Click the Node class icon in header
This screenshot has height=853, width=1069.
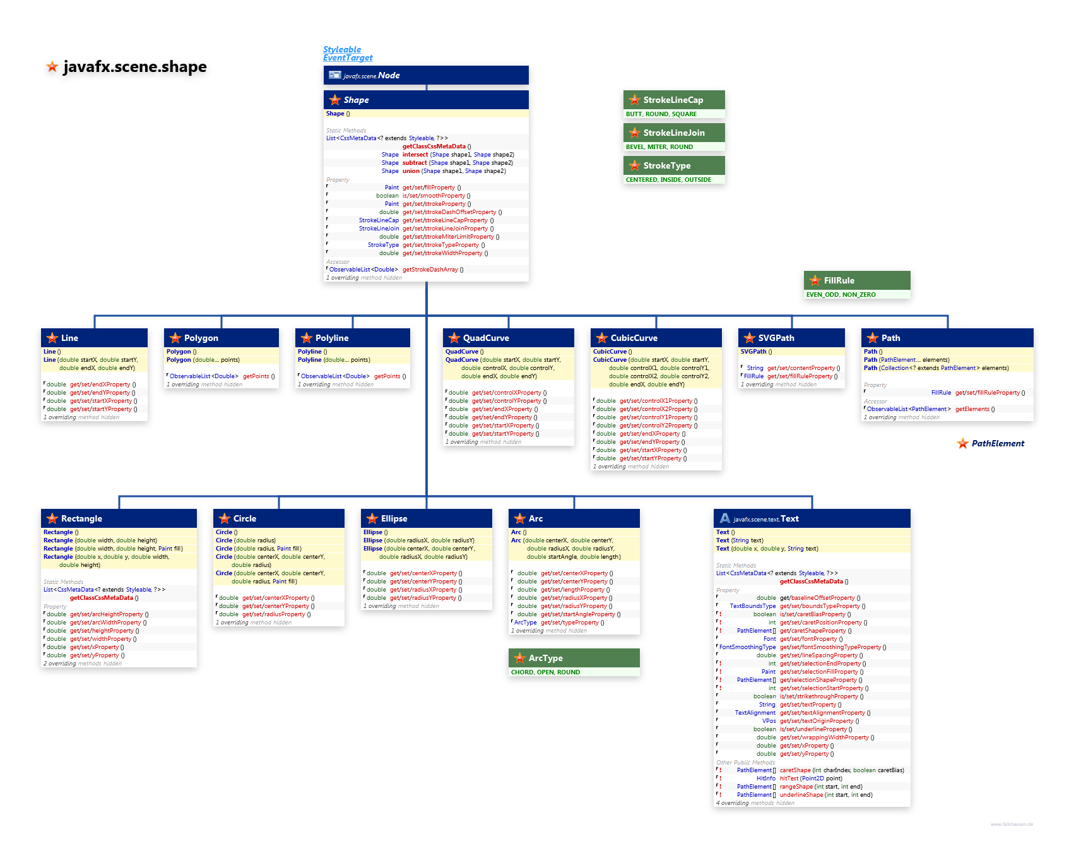point(334,75)
